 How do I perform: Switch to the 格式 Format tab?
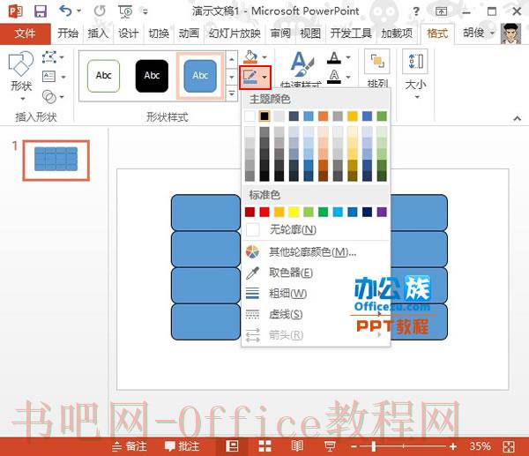pyautogui.click(x=437, y=34)
